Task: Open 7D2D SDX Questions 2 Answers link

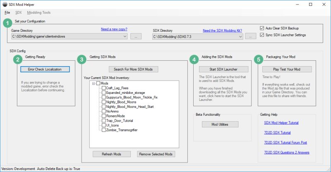Action: point(287,153)
